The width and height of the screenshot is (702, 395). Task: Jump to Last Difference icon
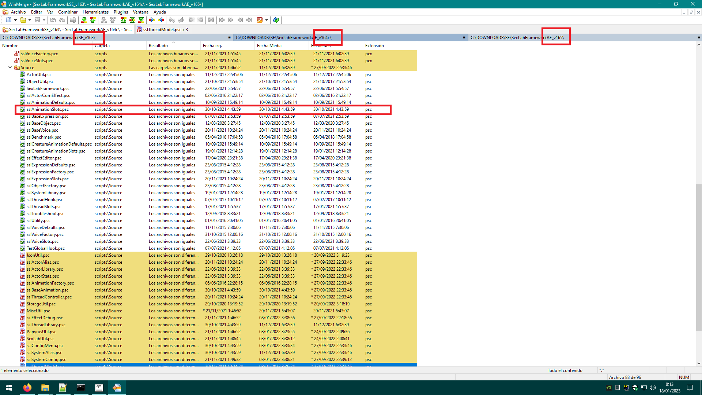click(141, 20)
